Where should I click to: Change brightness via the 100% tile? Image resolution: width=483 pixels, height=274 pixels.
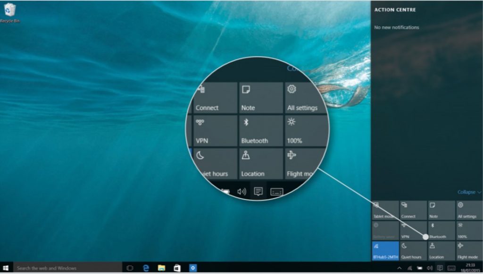[x=469, y=231]
